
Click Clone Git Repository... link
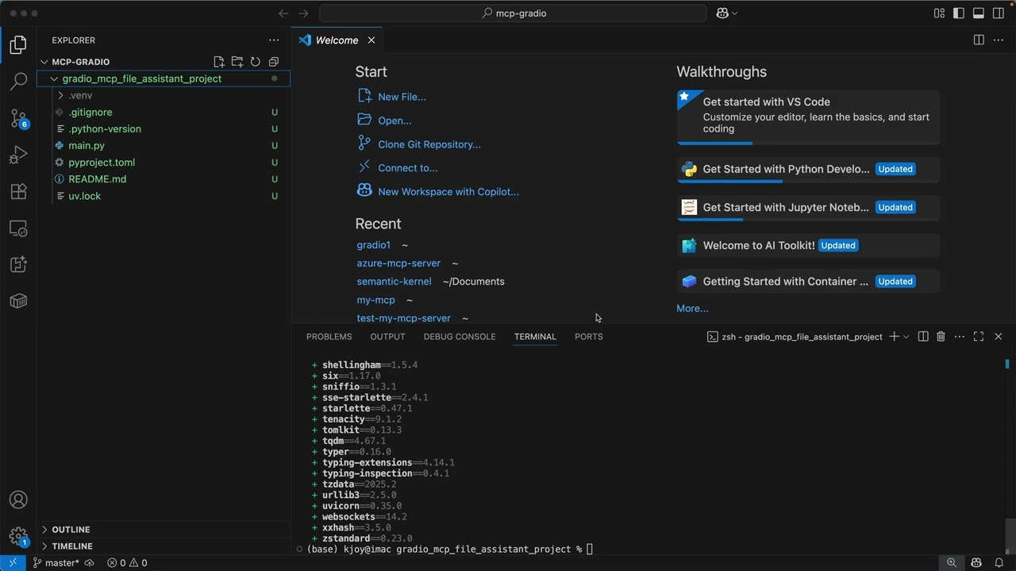click(429, 144)
